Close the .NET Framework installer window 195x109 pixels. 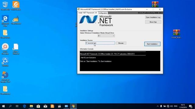coord(160,9)
